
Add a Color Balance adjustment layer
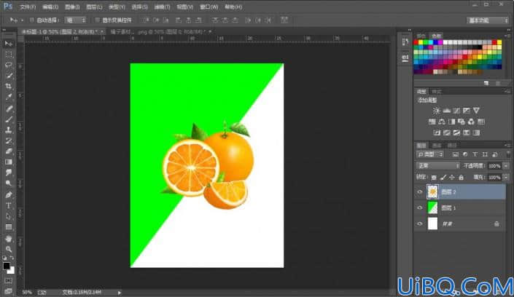pyautogui.click(x=442, y=122)
